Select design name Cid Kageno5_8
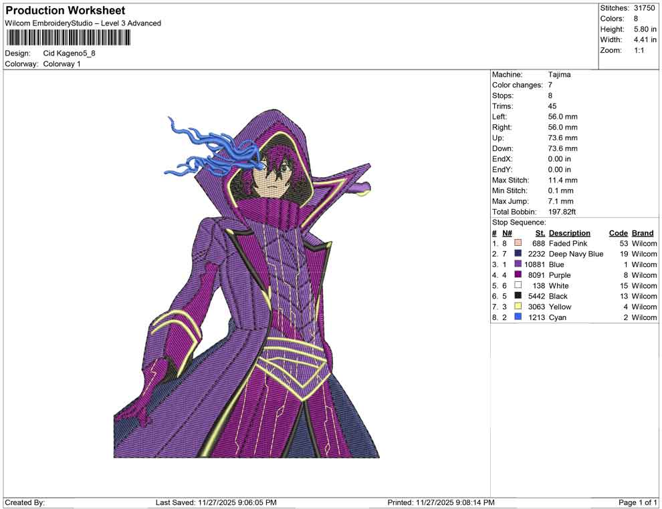The image size is (662, 509). point(70,53)
